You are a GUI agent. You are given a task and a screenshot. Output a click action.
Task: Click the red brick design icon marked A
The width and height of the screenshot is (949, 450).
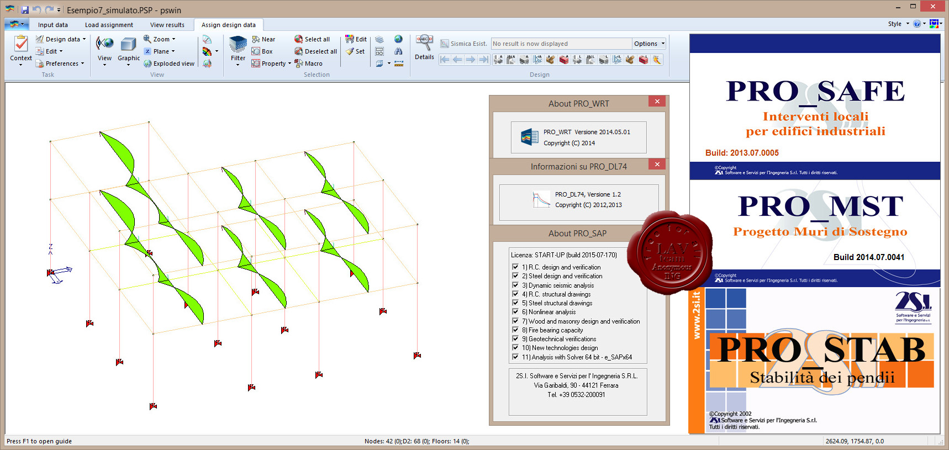coord(564,60)
